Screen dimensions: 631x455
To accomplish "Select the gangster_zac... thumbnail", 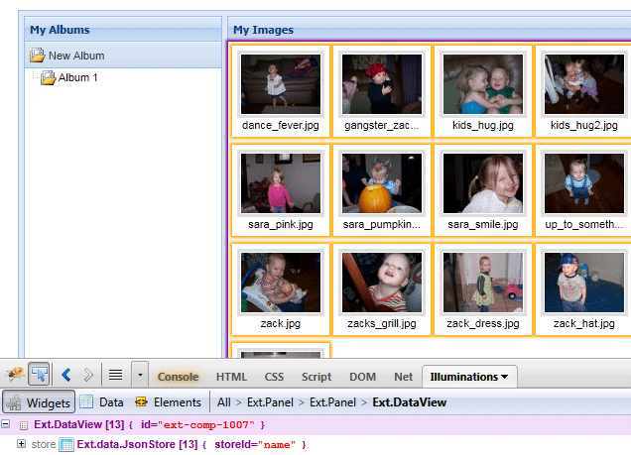I will click(x=382, y=91).
